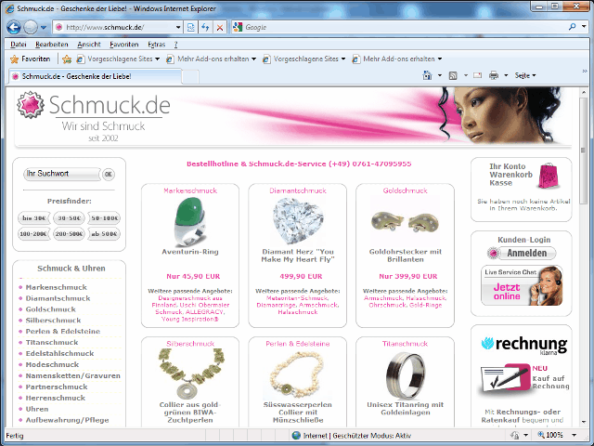The width and height of the screenshot is (594, 446).
Task: Open the recent pages dropdown arrow
Action: coord(44,27)
